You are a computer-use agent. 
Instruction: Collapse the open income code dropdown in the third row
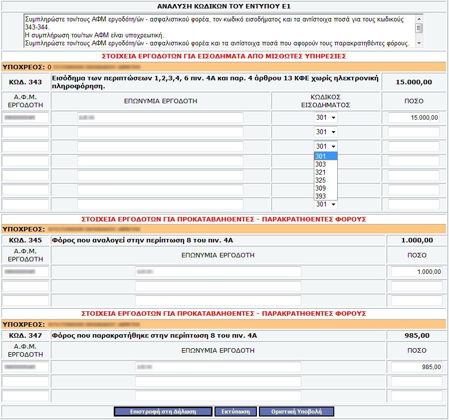tap(326, 146)
